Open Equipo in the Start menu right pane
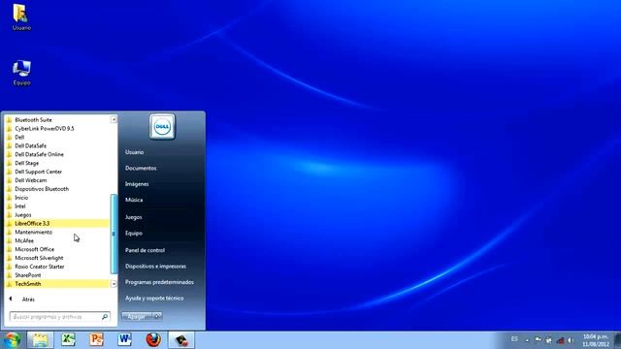The width and height of the screenshot is (621, 349). 134,233
